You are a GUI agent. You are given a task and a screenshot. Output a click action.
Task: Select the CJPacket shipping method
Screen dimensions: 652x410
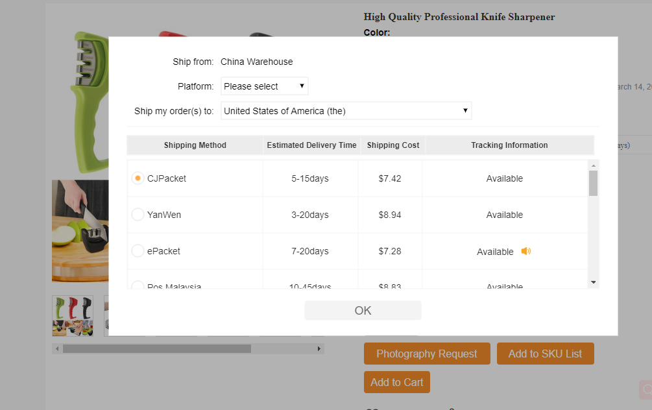point(138,178)
